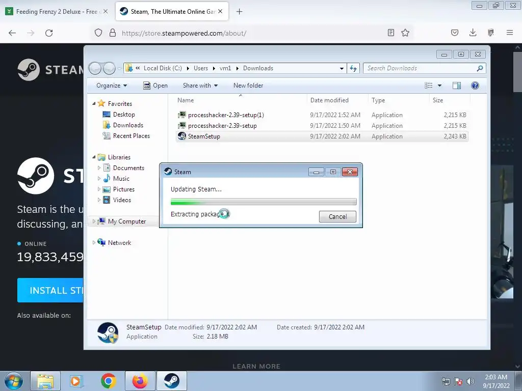
Task: Click the Updating Steam progress bar
Action: point(264,202)
